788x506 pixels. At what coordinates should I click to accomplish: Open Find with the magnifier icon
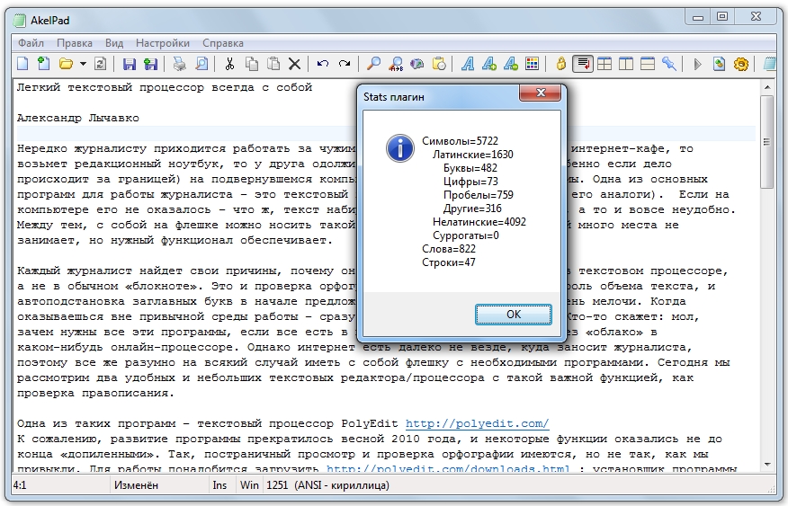[373, 64]
